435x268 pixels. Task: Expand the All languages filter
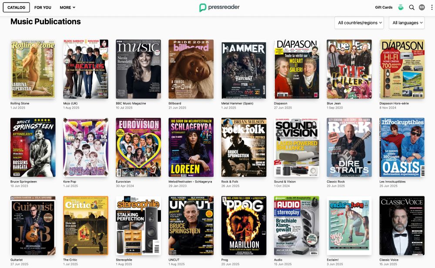click(x=407, y=23)
